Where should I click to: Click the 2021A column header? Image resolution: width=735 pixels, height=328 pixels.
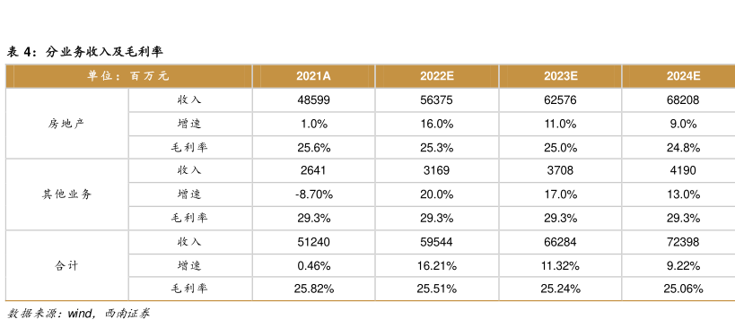click(313, 77)
